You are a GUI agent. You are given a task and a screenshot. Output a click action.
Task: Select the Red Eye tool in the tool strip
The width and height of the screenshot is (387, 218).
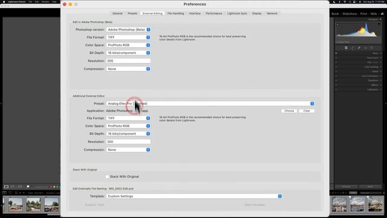pos(365,48)
